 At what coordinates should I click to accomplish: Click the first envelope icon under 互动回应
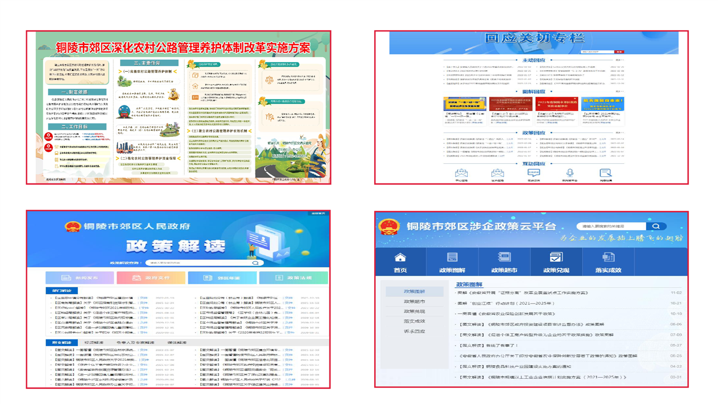tap(461, 173)
